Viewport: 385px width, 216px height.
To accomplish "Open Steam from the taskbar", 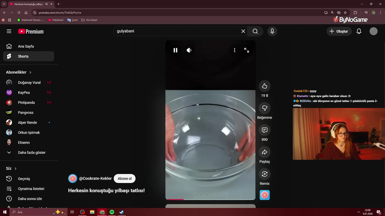I will (x=122, y=212).
